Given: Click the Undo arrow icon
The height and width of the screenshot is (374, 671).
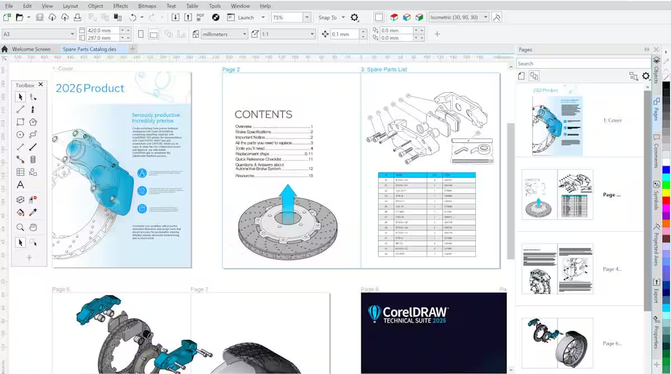Looking at the screenshot, I should 133,17.
